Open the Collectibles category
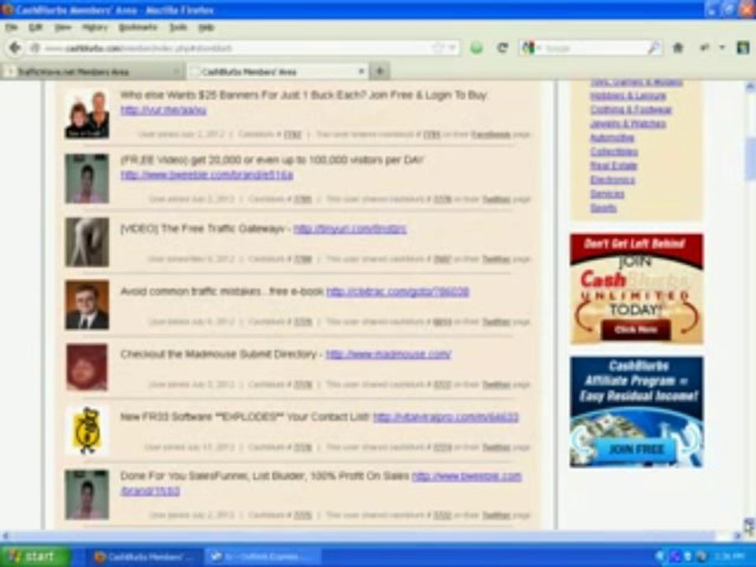The height and width of the screenshot is (567, 756). [614, 152]
